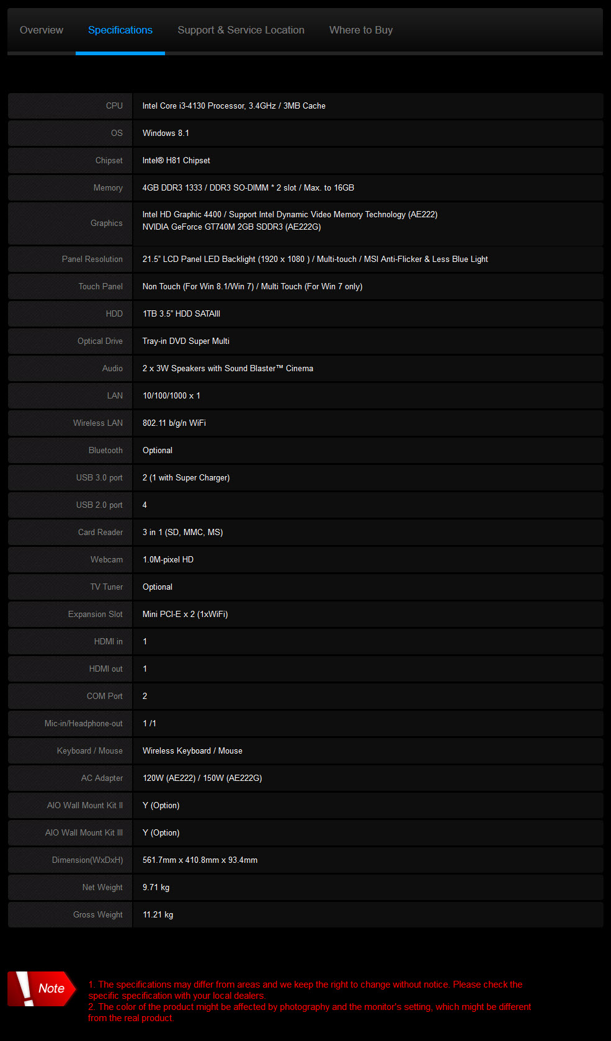Click the AC Adapter row label
This screenshot has width=611, height=1041.
(102, 778)
